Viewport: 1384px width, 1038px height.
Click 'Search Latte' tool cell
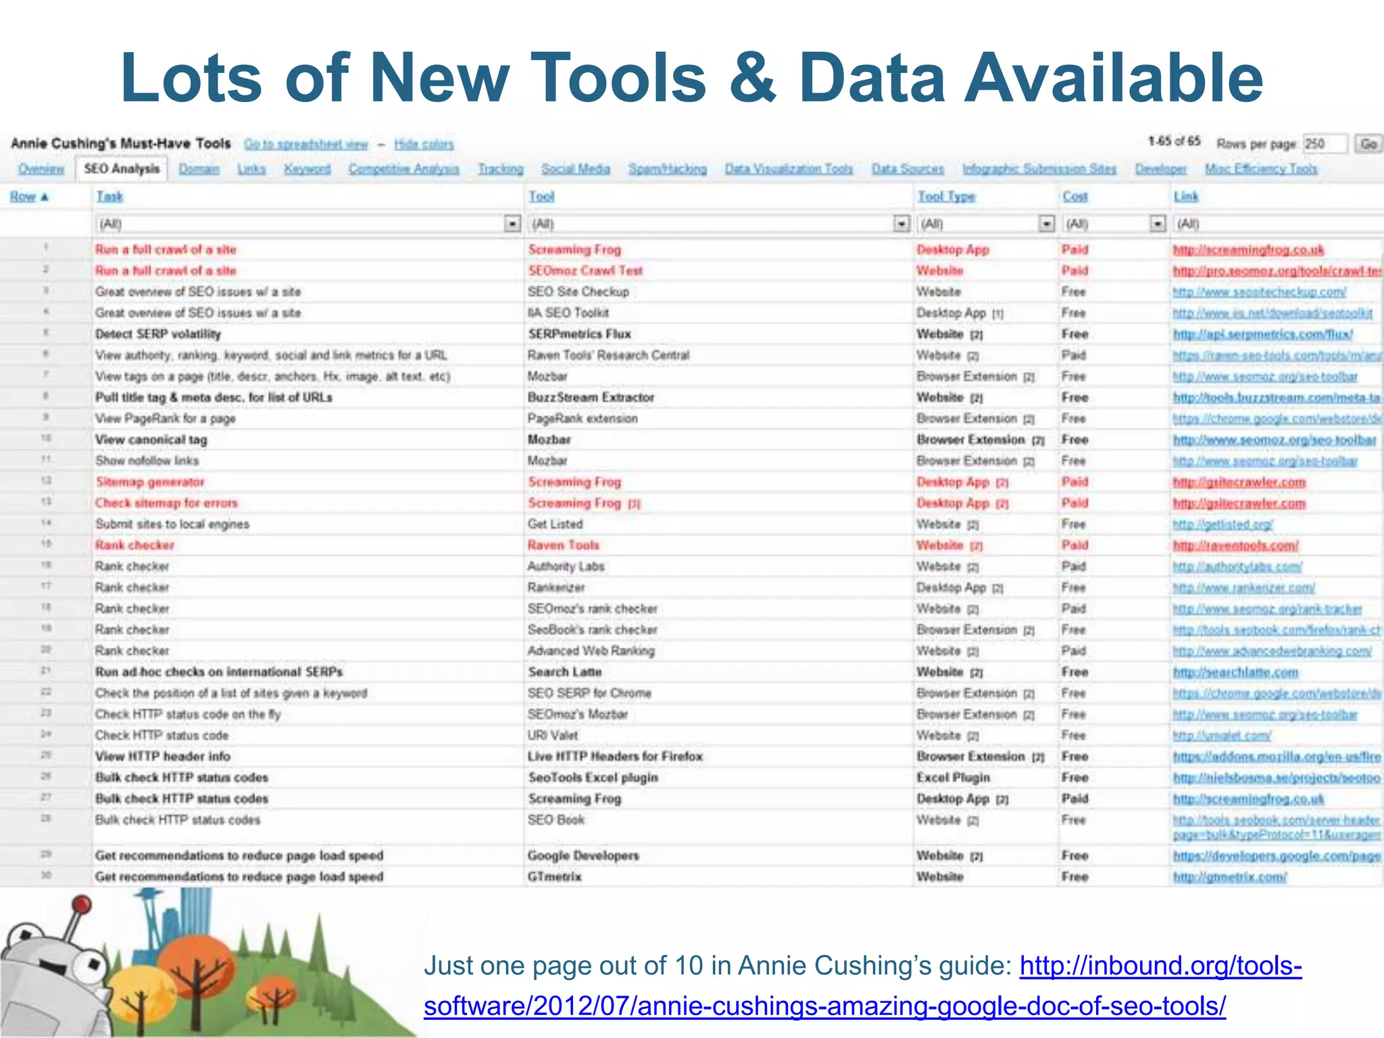tap(565, 672)
